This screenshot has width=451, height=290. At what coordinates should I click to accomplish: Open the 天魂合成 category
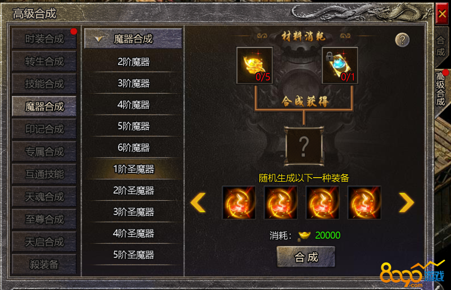coord(44,197)
